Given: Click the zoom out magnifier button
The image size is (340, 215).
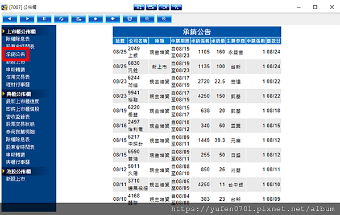Looking at the screenshot, I should (164, 19).
